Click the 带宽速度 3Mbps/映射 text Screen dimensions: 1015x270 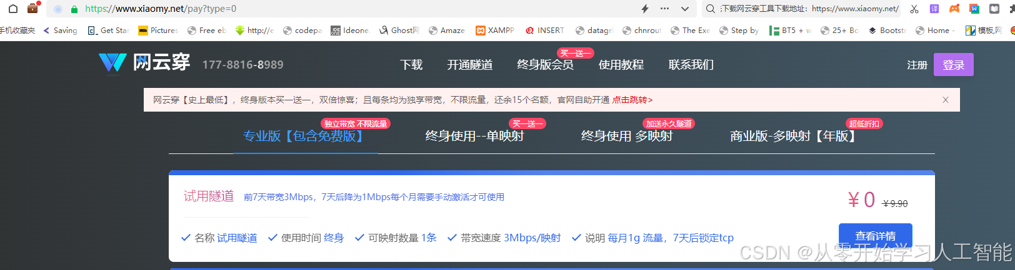[511, 238]
